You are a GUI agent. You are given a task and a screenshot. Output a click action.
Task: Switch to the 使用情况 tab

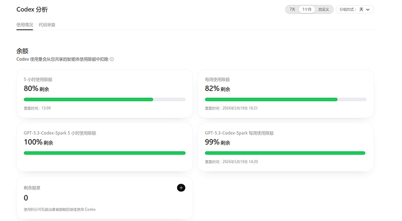pyautogui.click(x=24, y=25)
